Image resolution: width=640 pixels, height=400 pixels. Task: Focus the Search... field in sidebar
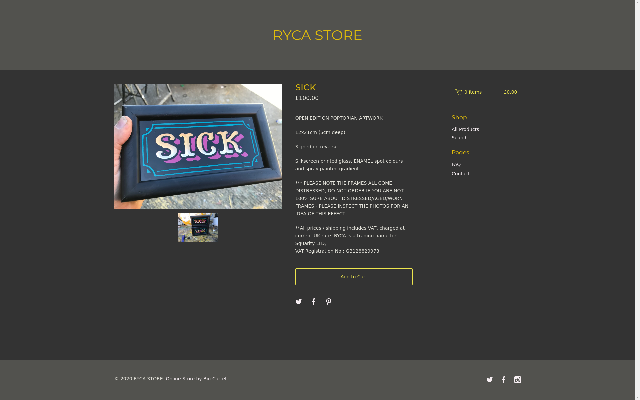486,138
